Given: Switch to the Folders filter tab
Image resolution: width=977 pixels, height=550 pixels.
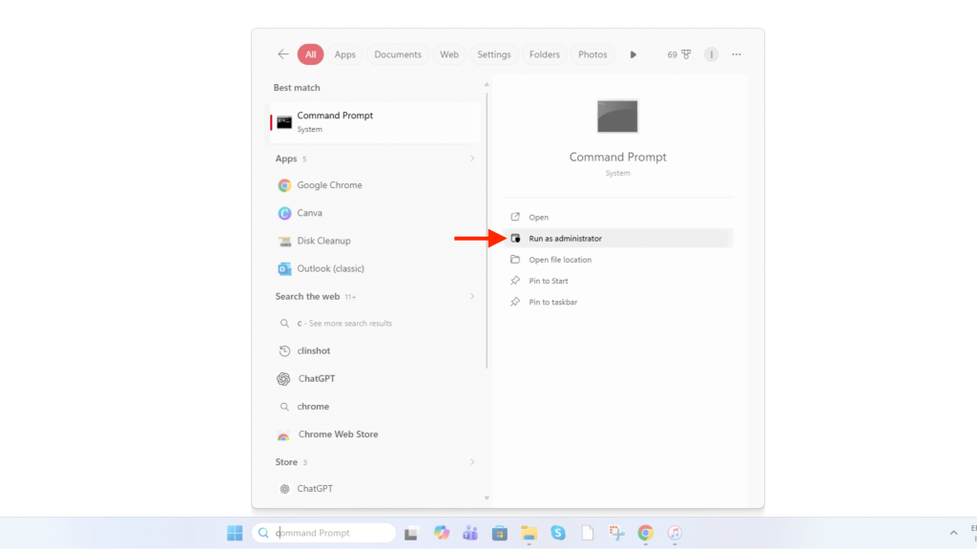Looking at the screenshot, I should coord(544,54).
